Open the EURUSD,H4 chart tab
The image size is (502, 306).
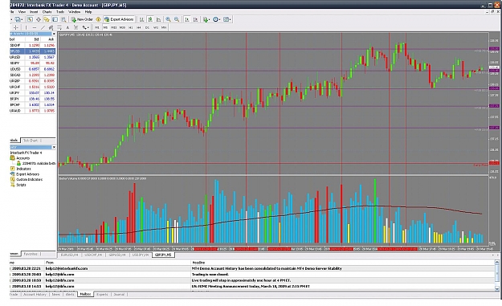tap(69, 255)
